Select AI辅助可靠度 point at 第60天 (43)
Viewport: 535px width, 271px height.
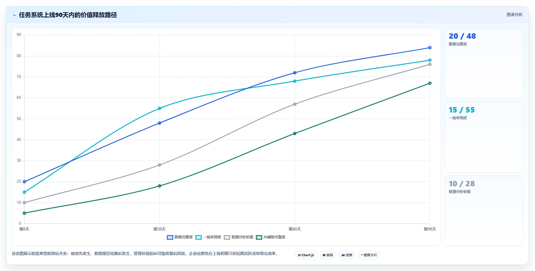click(295, 133)
